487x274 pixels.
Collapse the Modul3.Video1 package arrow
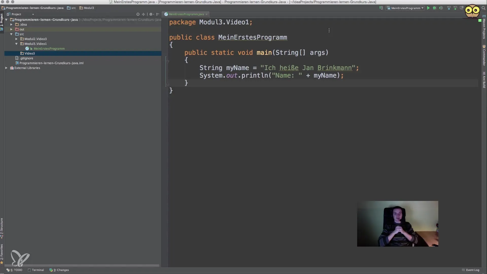[16, 44]
